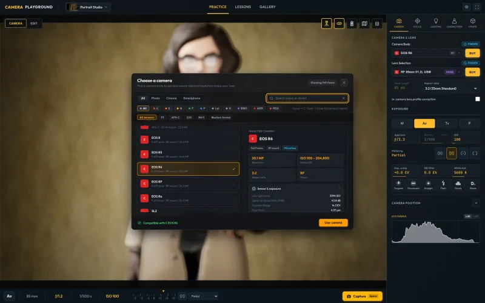The height and width of the screenshot is (303, 485).
Task: Toggle the grid overlay icon
Action: 377,24
